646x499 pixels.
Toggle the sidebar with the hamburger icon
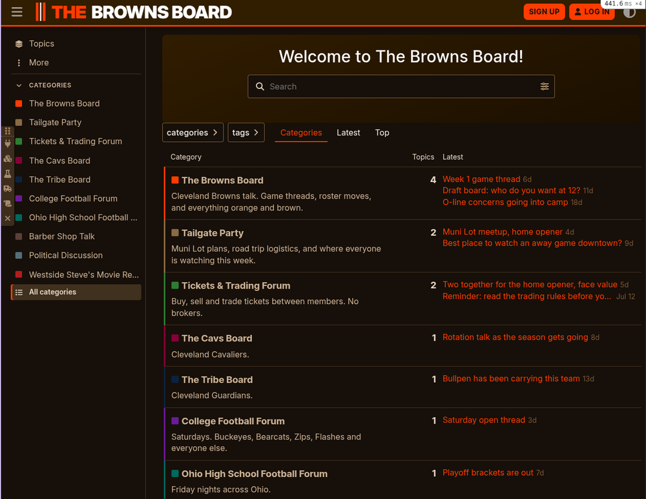click(17, 12)
